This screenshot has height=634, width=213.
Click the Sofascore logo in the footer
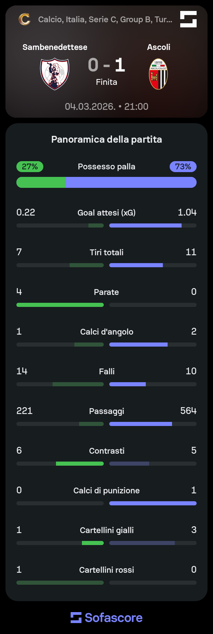pyautogui.click(x=106, y=618)
